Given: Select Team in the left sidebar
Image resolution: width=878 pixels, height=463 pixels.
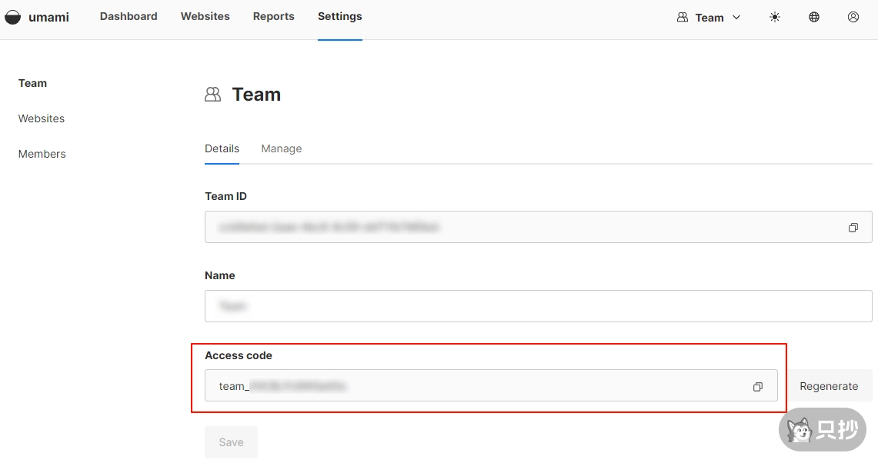Looking at the screenshot, I should click(32, 83).
